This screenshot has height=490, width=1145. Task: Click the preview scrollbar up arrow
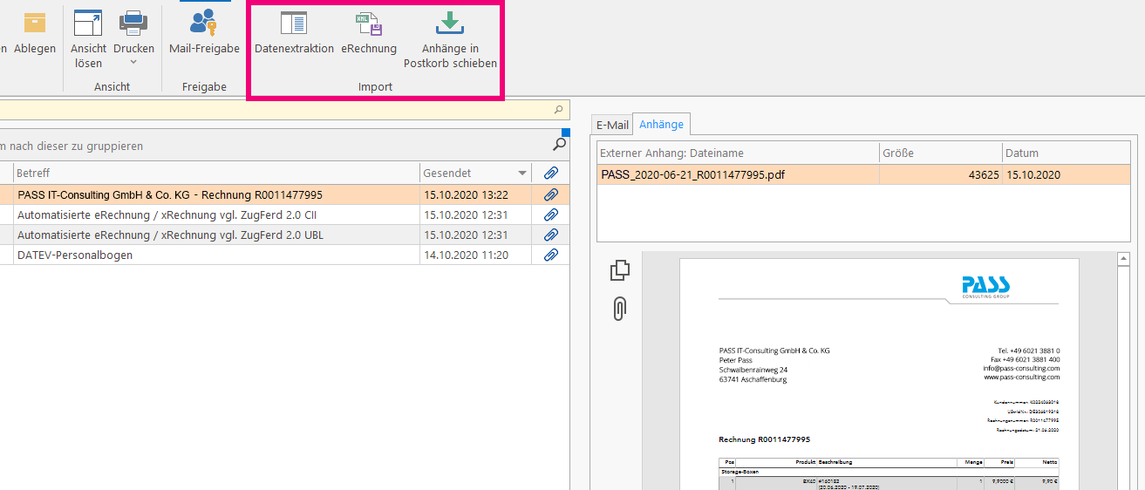pyautogui.click(x=1124, y=259)
